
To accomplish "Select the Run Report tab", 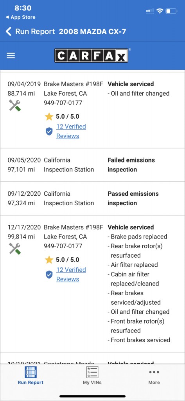I will tap(31, 376).
